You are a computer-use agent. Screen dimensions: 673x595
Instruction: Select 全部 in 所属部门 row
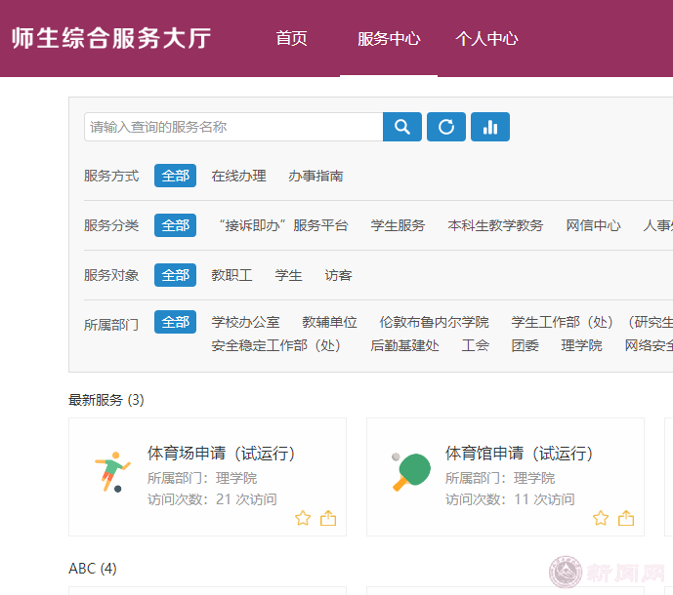176,322
